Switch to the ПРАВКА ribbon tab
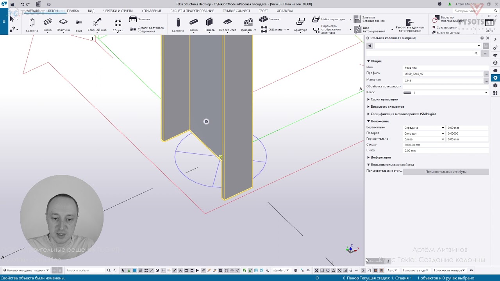This screenshot has width=500, height=281. (73, 11)
